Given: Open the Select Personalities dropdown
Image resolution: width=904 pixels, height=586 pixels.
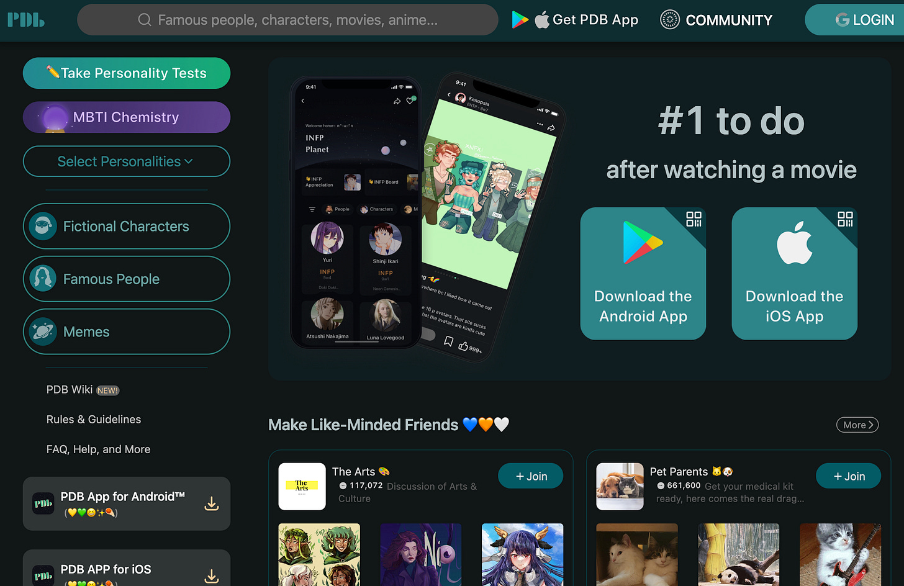Looking at the screenshot, I should click(127, 161).
